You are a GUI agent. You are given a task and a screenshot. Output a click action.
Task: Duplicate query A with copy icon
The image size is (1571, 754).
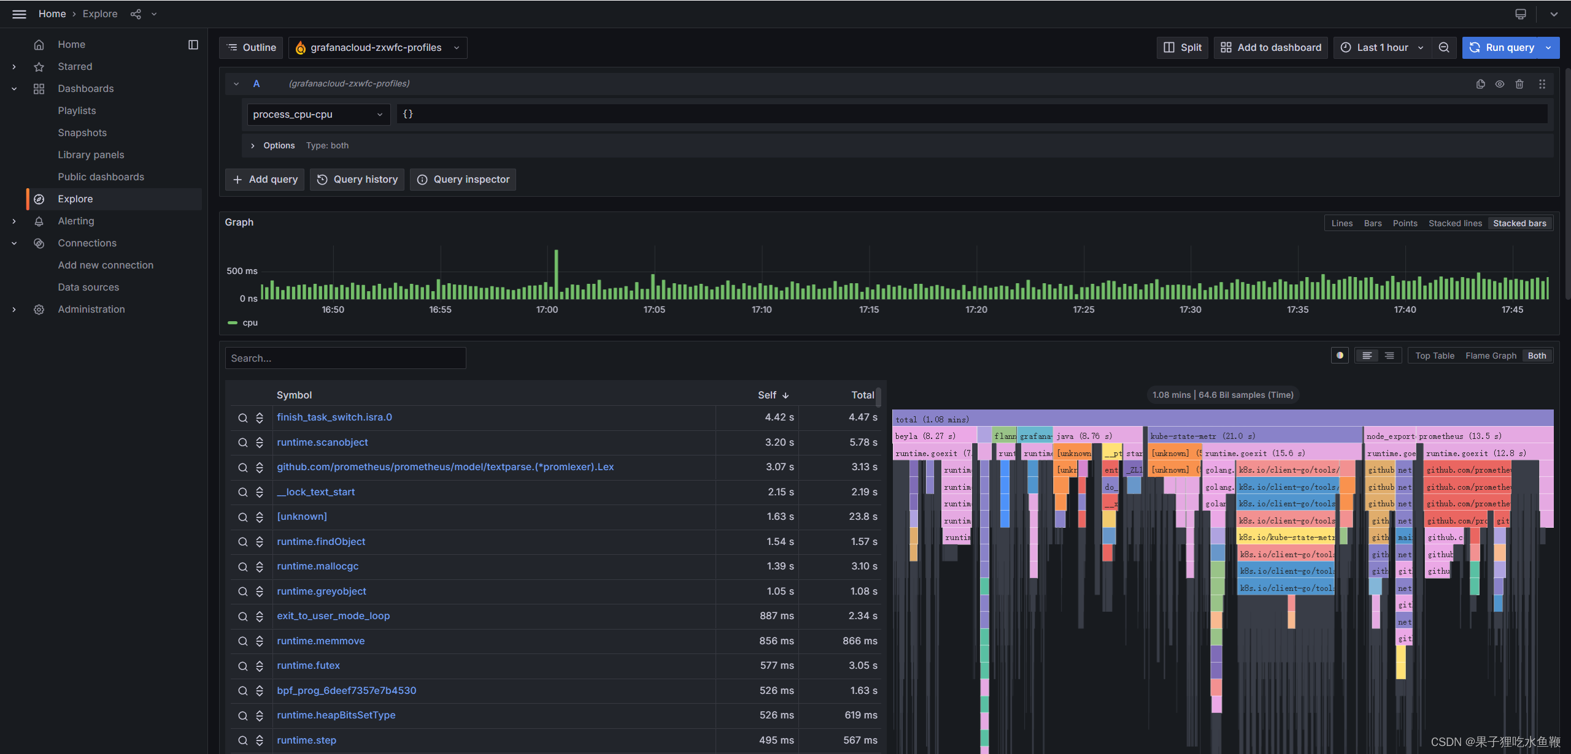[1480, 84]
